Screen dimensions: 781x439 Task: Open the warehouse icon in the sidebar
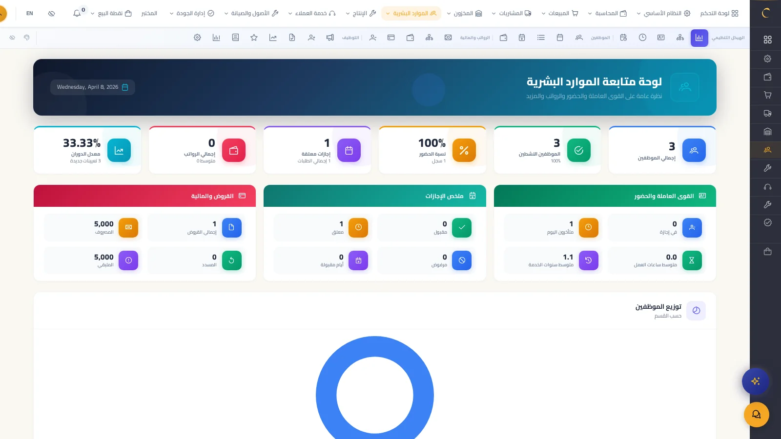(x=767, y=132)
